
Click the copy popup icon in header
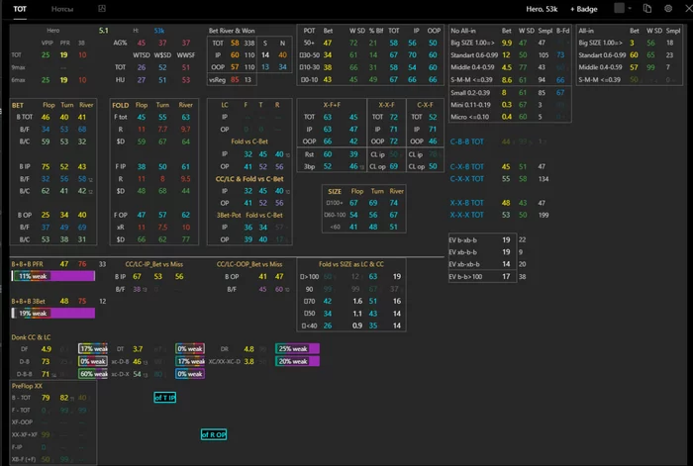point(647,8)
